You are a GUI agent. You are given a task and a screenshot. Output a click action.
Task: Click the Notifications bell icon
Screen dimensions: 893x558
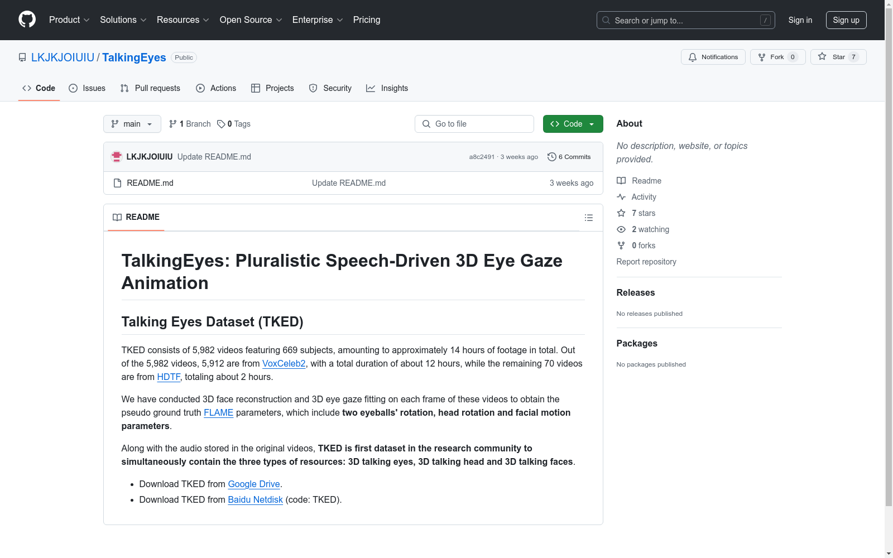[693, 57]
